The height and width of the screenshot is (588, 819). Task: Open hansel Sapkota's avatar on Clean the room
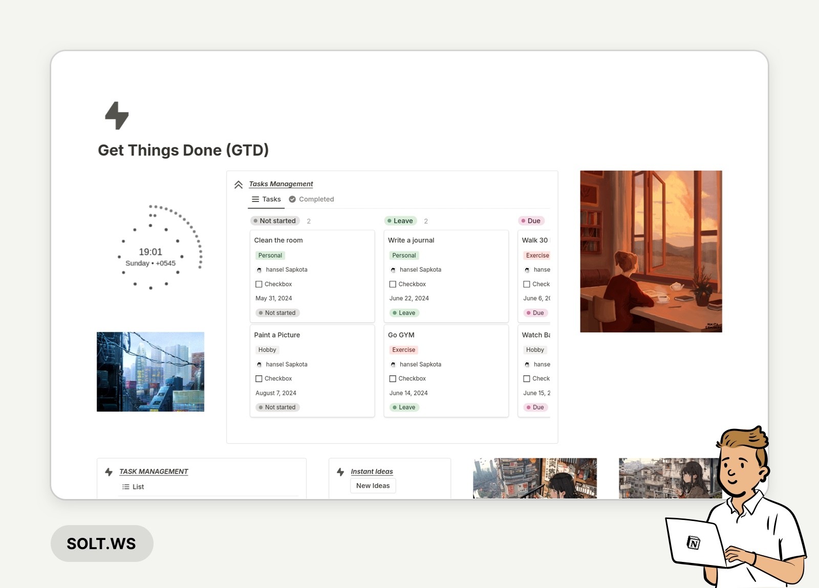coord(260,269)
